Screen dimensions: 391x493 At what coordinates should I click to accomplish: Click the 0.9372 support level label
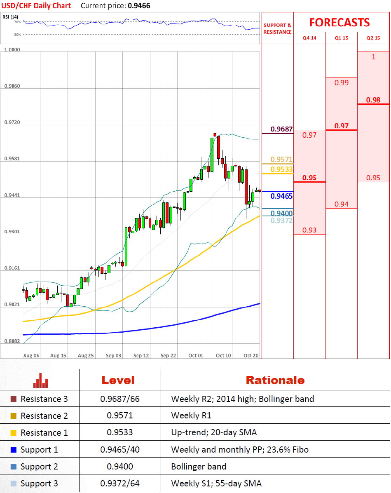pos(282,221)
